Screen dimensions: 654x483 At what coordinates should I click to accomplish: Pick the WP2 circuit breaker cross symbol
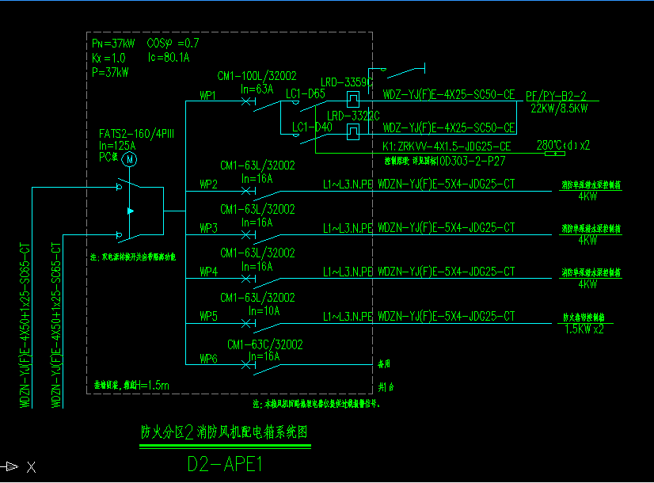pos(246,191)
